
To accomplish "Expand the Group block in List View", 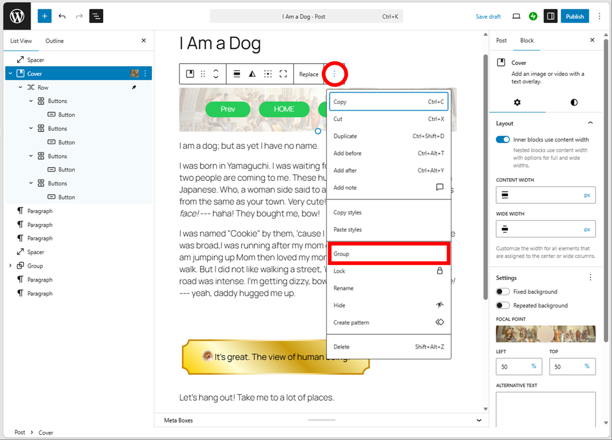I will point(11,266).
